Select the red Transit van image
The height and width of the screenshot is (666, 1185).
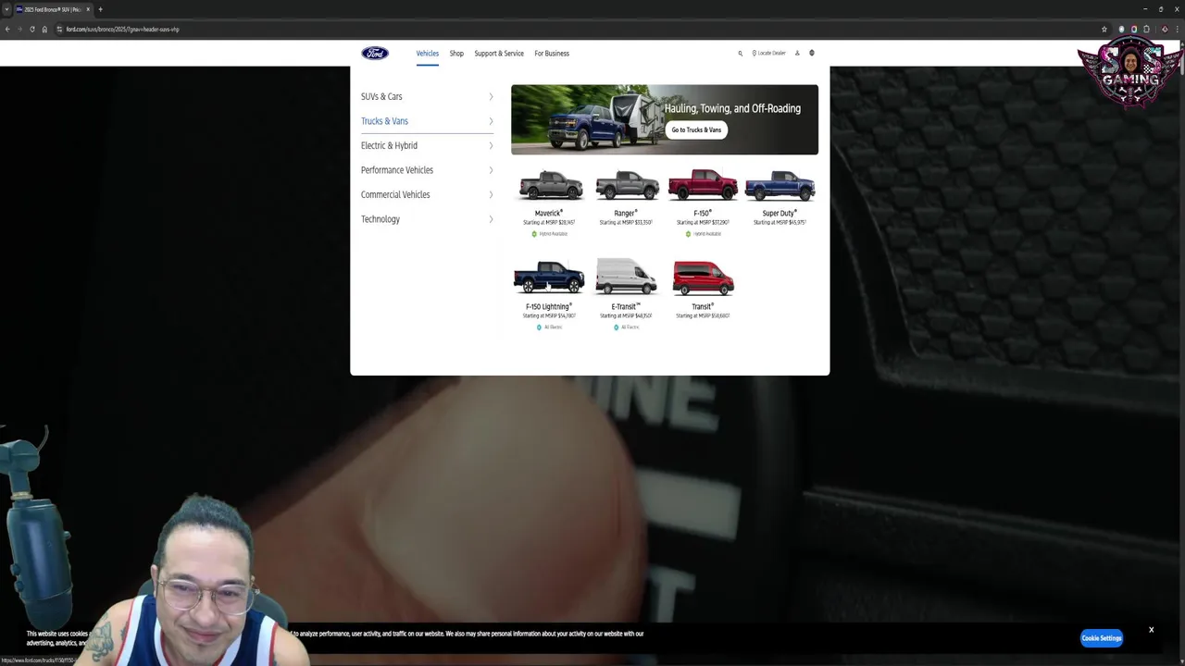point(703,277)
